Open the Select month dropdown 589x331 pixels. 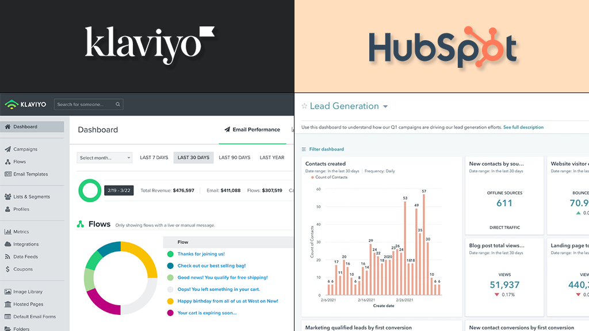[105, 157]
